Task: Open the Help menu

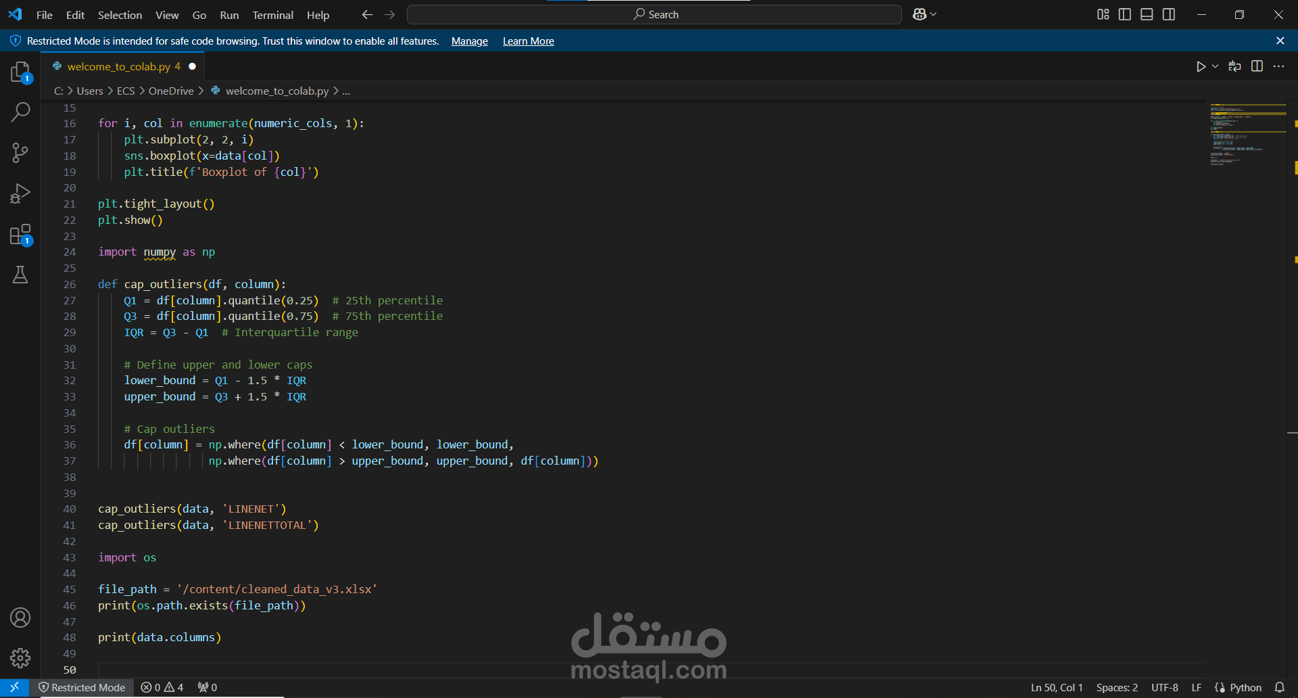Action: [318, 15]
